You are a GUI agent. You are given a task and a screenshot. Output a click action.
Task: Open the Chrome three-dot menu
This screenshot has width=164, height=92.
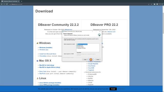click(162, 4)
